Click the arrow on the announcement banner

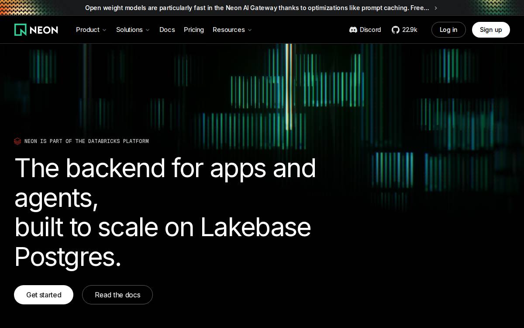[436, 8]
